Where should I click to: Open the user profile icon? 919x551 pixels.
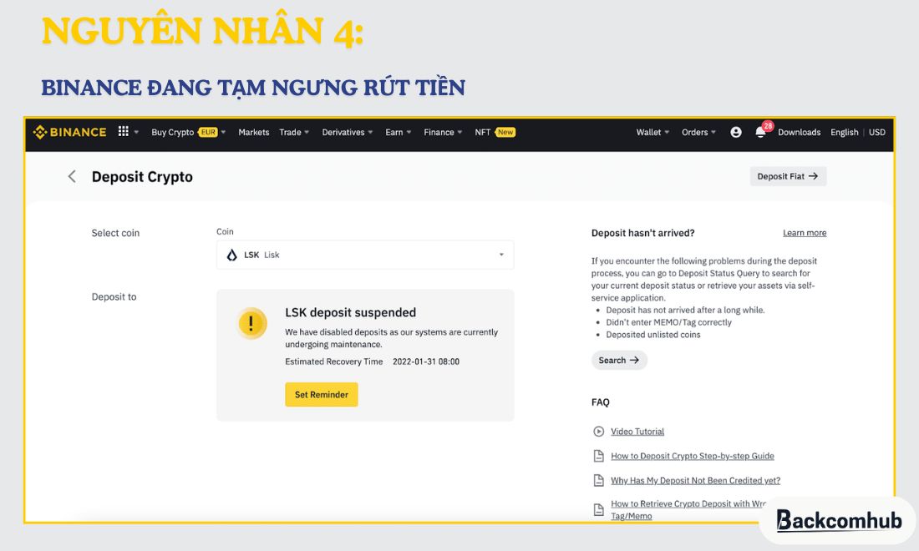[x=735, y=133]
